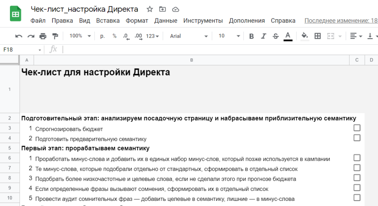The image size is (378, 206).
Task: Tick the checkbox for Спрогнозировать бюджет
Action: (x=357, y=128)
